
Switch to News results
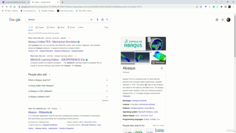coord(61,27)
